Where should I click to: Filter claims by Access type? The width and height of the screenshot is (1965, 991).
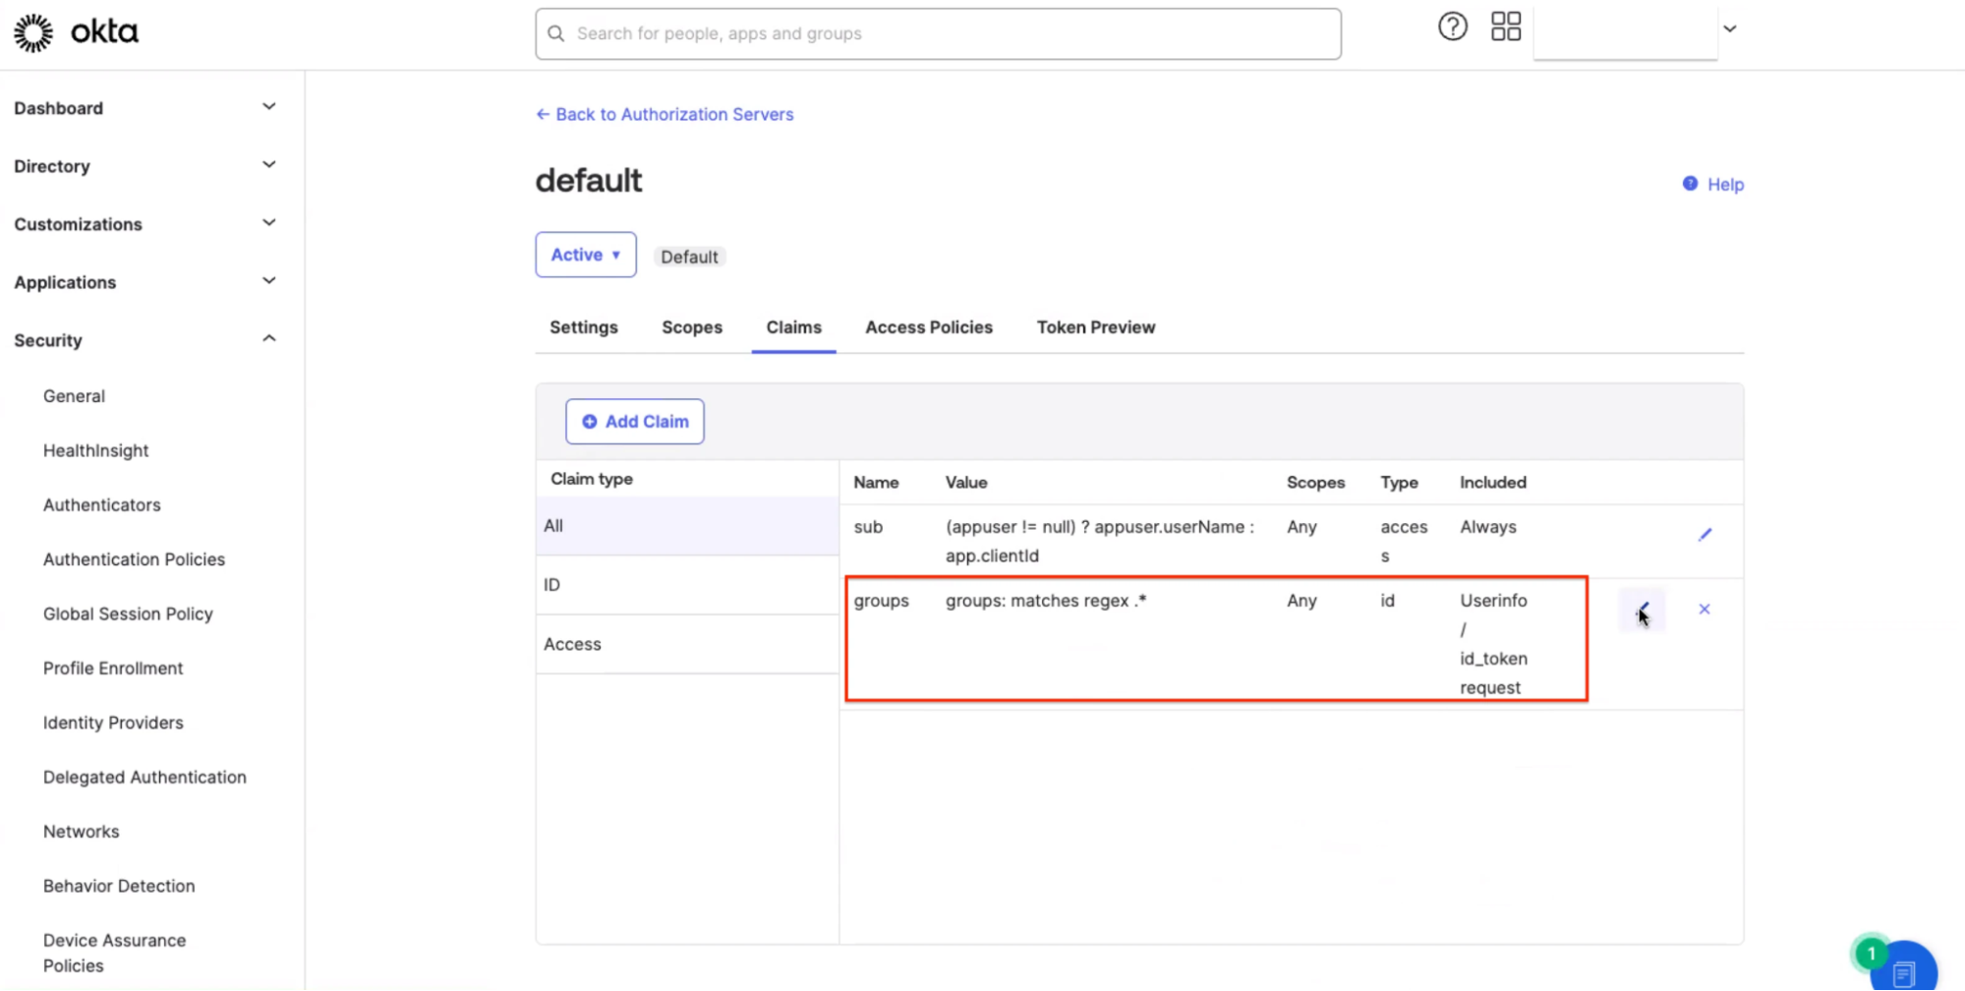coord(687,644)
